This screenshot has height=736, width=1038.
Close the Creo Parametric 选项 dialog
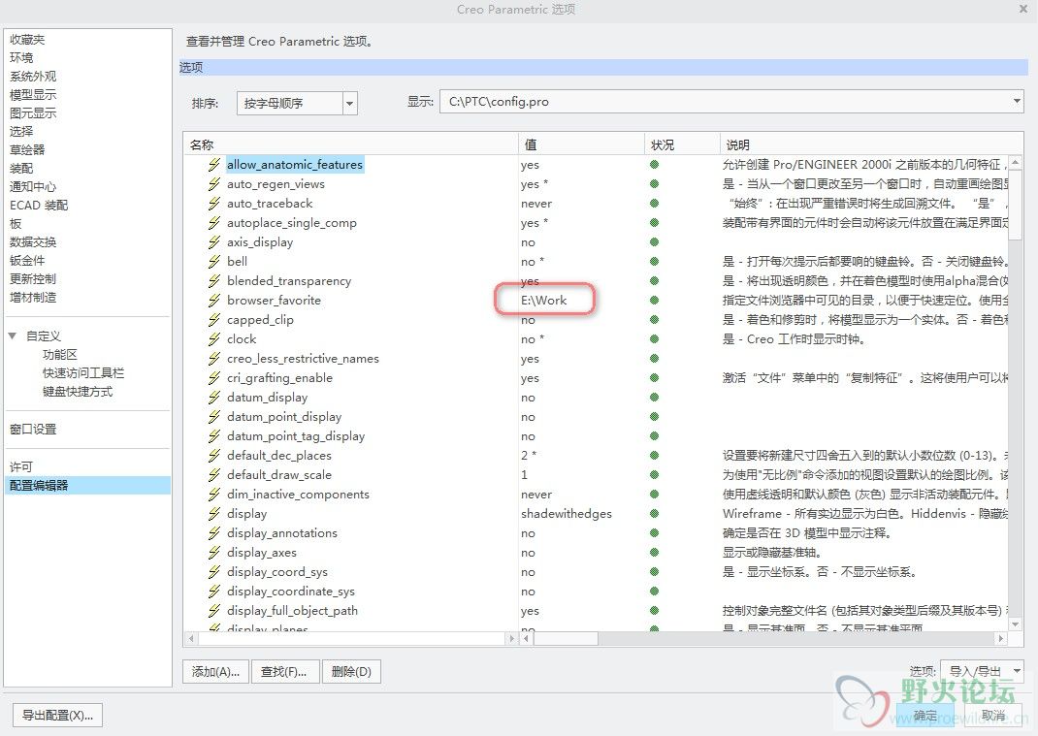tap(1023, 10)
